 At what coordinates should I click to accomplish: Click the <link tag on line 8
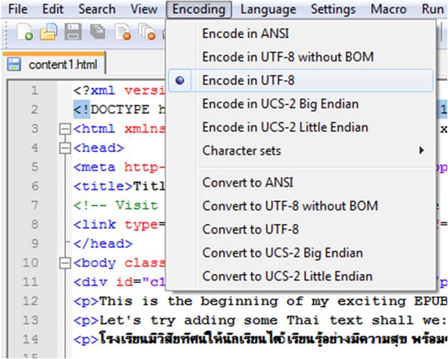pos(95,225)
